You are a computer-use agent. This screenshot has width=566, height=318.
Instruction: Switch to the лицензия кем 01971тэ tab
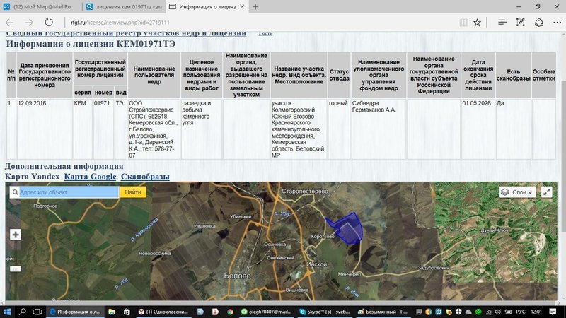[x=124, y=6]
